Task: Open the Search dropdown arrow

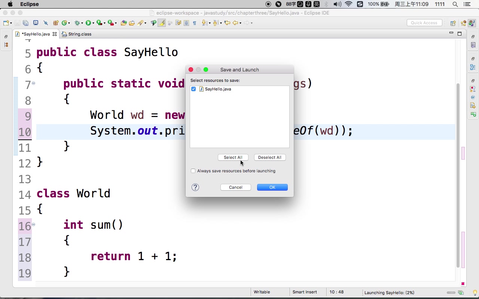Action: coord(145,23)
